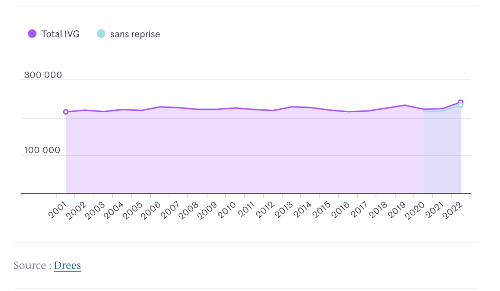Open the Drees source link
500x291 pixels.
[67, 265]
